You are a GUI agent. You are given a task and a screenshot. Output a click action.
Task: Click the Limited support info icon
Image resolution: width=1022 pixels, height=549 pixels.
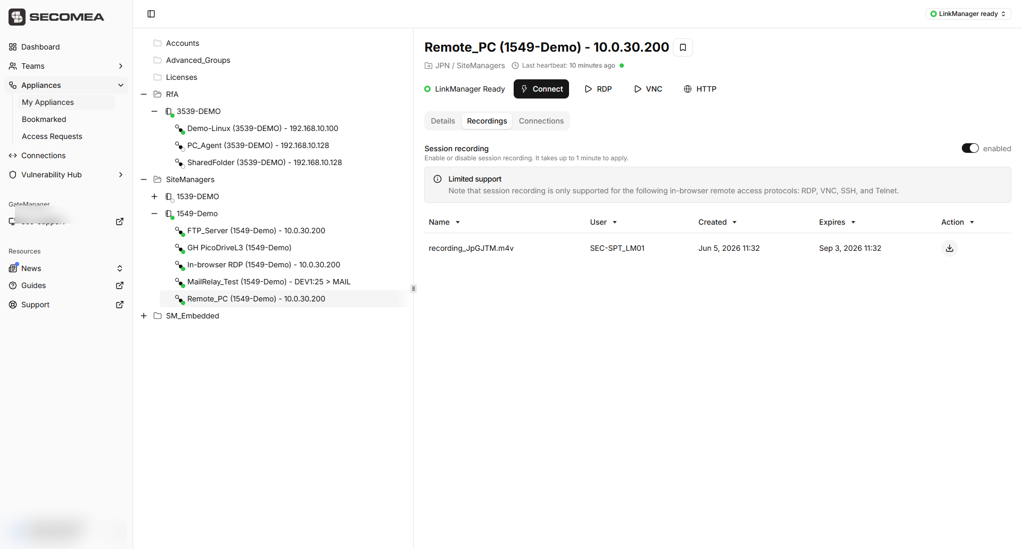pyautogui.click(x=438, y=179)
